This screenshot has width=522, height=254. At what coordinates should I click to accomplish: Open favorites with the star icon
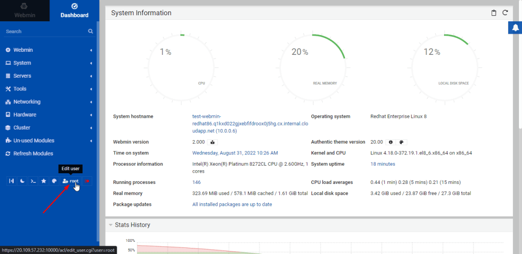pyautogui.click(x=44, y=181)
